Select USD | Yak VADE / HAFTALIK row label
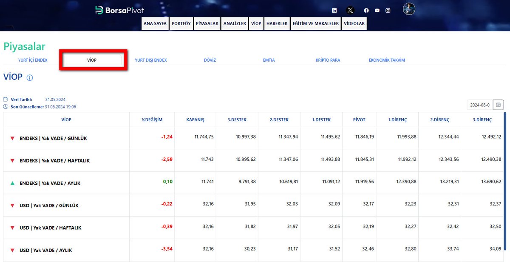Image resolution: width=510 pixels, height=262 pixels. [x=50, y=228]
